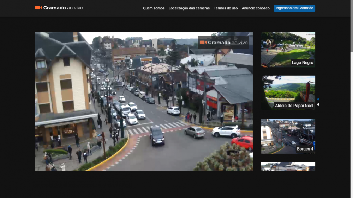Open the partially visible fourth camera thumbnail
This screenshot has height=198, width=353.
[288, 166]
